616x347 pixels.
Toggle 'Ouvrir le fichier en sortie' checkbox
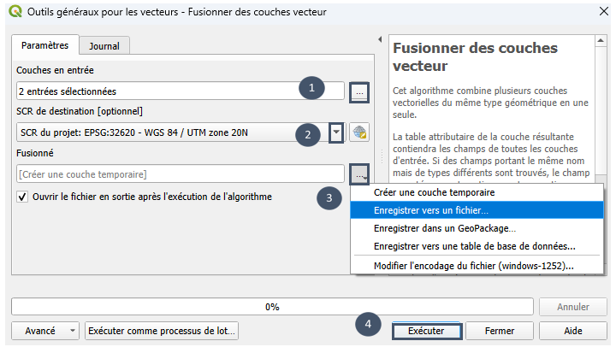point(22,197)
